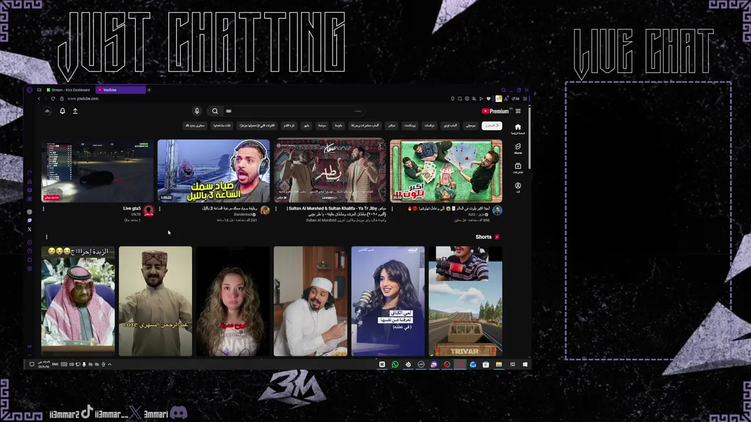Click the taskbar microphone icon
This screenshot has width=751, height=422.
84,365
